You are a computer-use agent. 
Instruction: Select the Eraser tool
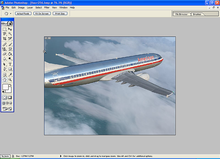tap(4, 54)
